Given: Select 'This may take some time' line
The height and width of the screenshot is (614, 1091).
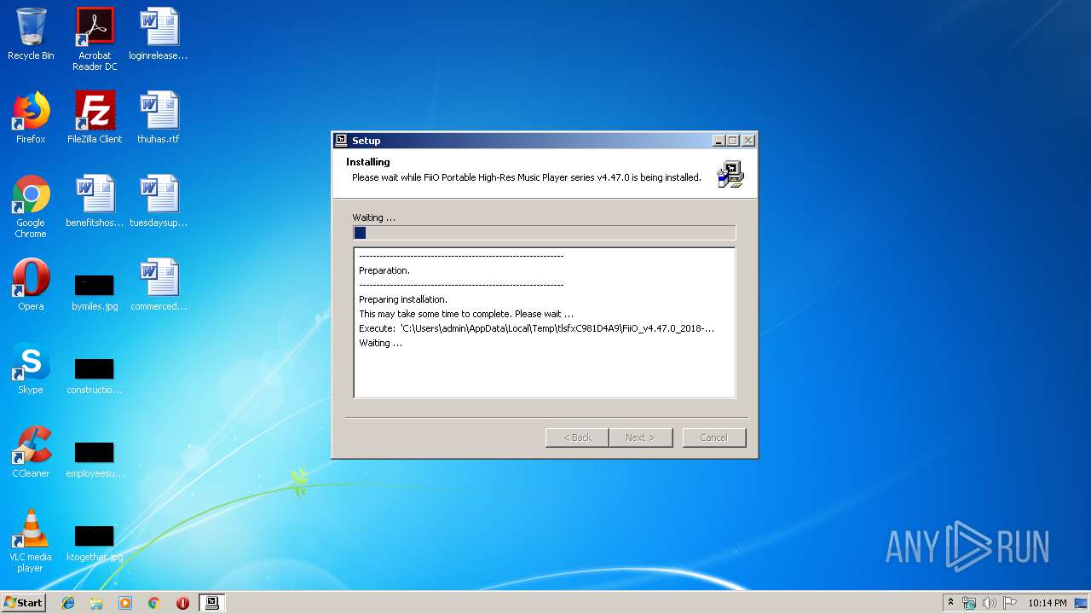Looking at the screenshot, I should coord(466,314).
